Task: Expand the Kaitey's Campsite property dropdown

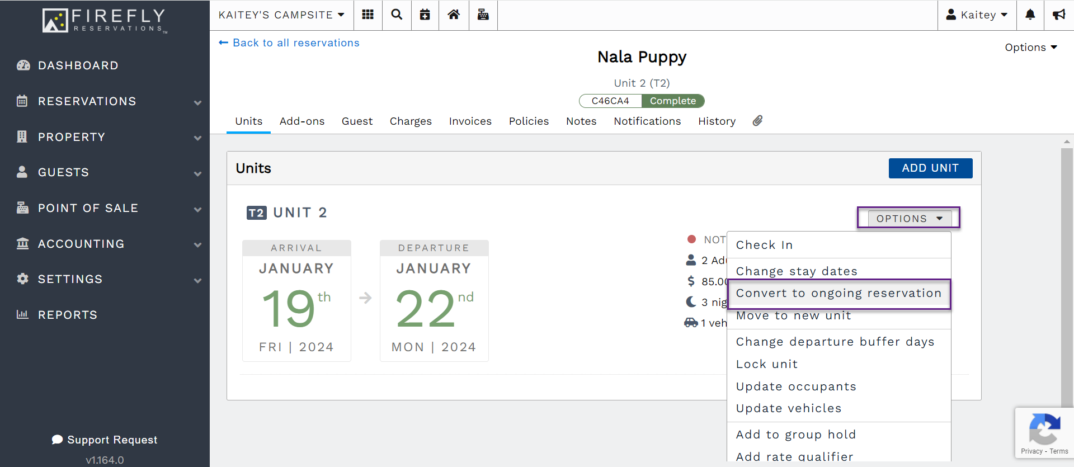Action: pyautogui.click(x=281, y=15)
